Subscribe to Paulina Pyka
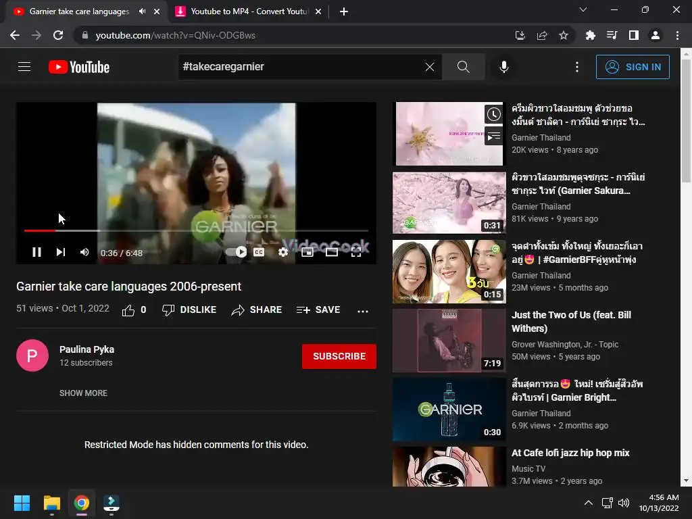Image resolution: width=692 pixels, height=519 pixels. click(339, 356)
